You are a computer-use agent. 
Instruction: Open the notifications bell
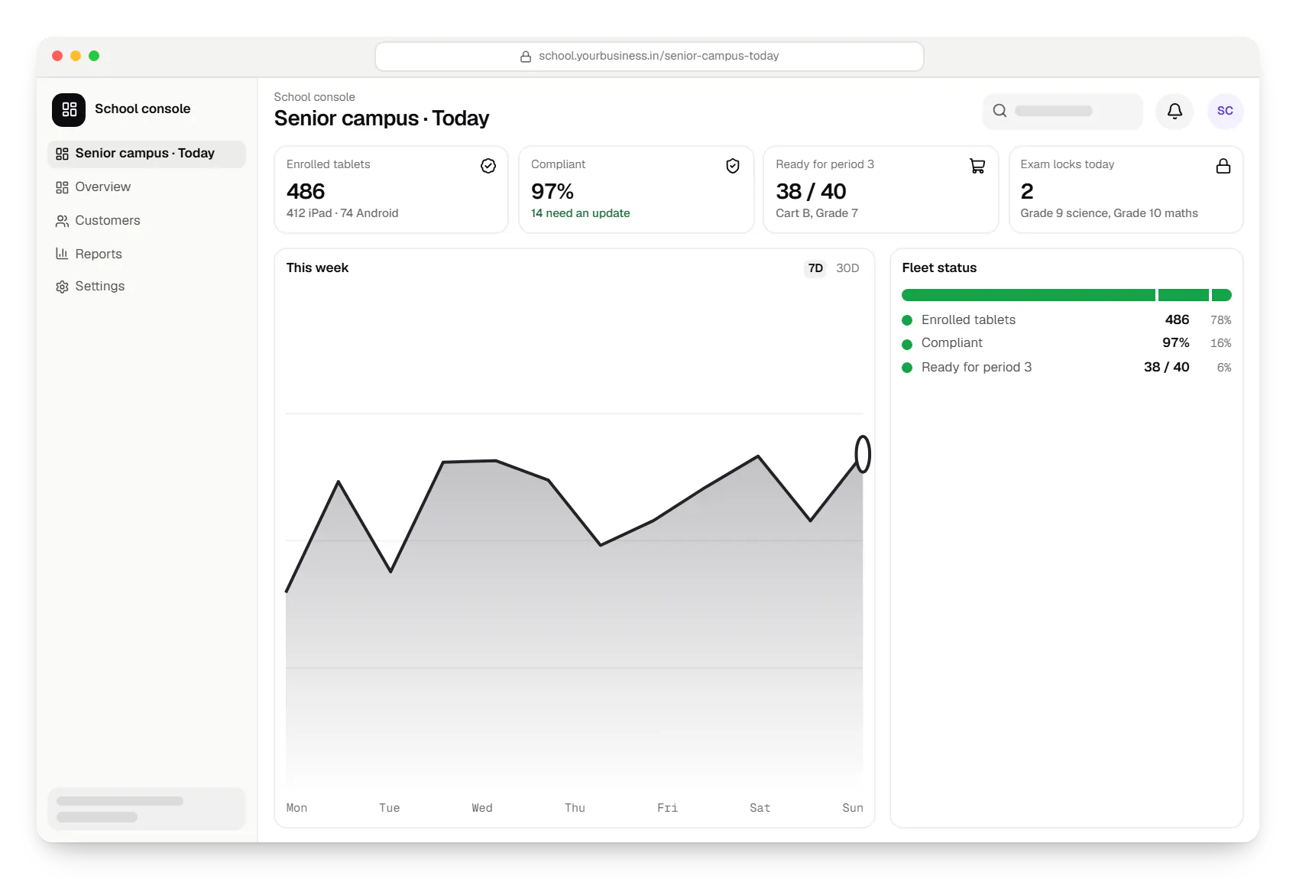coord(1174,111)
